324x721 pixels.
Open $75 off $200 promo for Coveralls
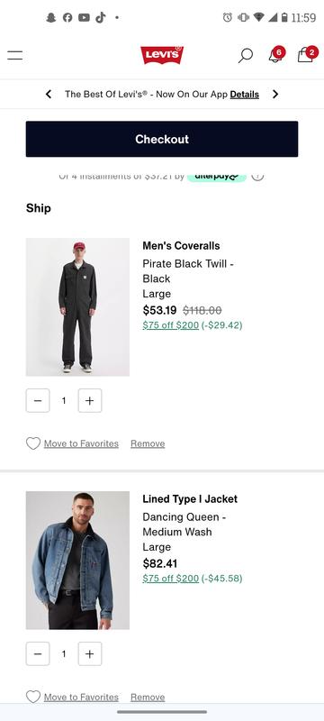(x=171, y=325)
